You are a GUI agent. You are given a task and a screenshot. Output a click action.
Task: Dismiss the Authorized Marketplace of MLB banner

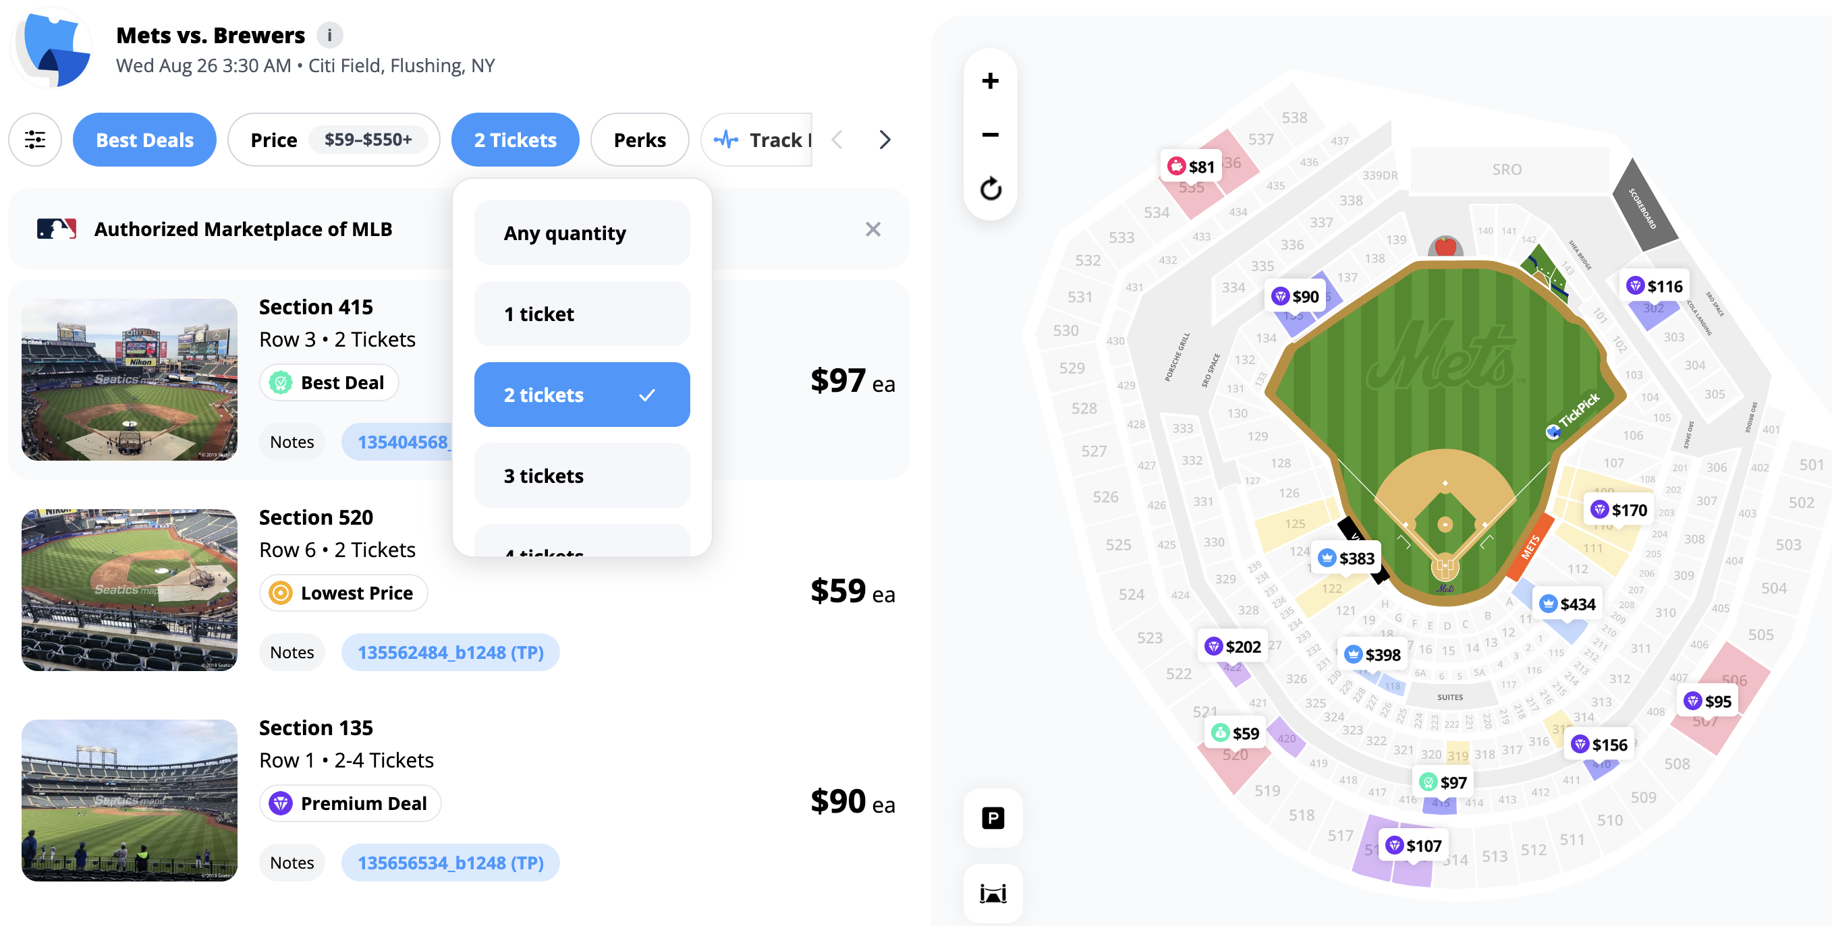(x=872, y=229)
